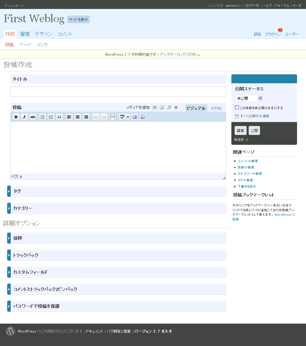The width and height of the screenshot is (306, 346).
Task: Open the ヘルプ link in the header
Action: (x=267, y=5)
